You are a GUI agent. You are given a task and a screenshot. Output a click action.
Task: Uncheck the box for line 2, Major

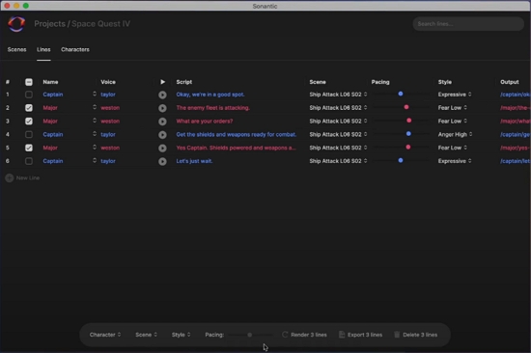click(x=29, y=108)
